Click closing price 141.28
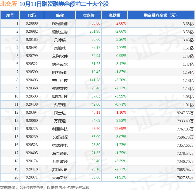195x190 pixels. [95, 80]
